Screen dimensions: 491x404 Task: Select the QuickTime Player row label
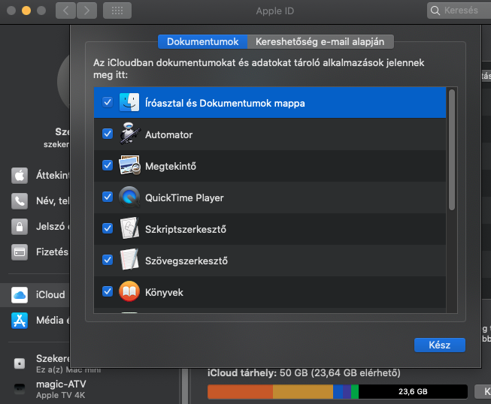point(184,197)
